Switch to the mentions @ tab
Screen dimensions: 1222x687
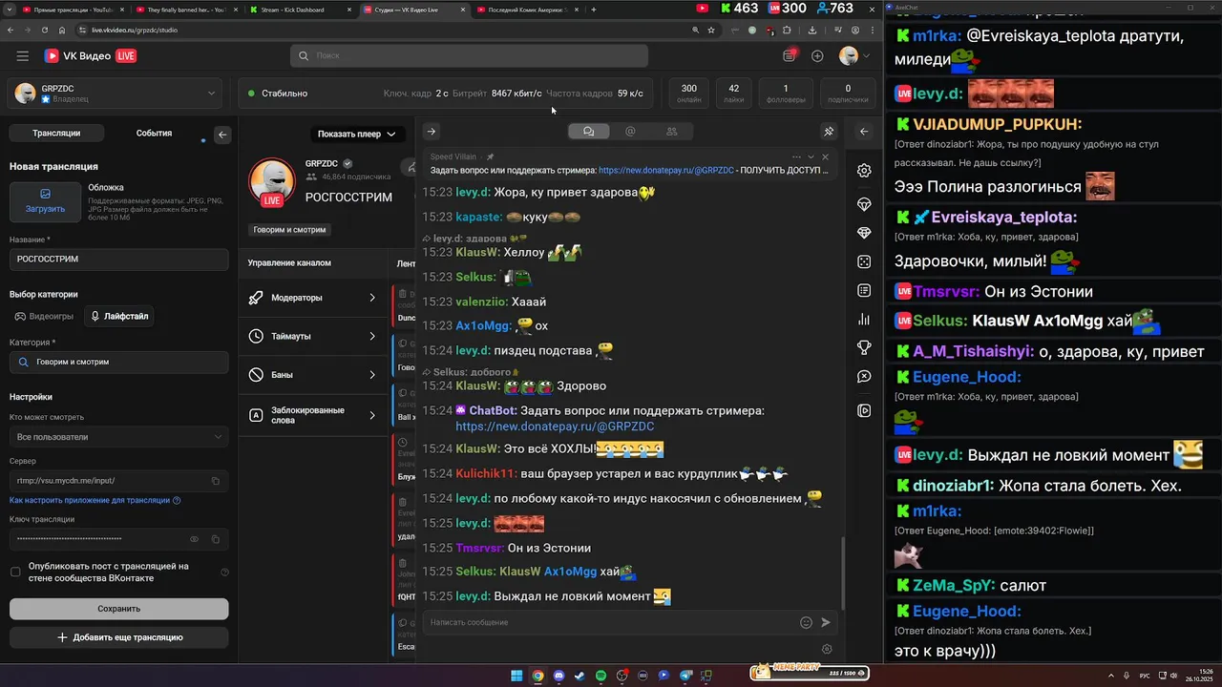[630, 132]
